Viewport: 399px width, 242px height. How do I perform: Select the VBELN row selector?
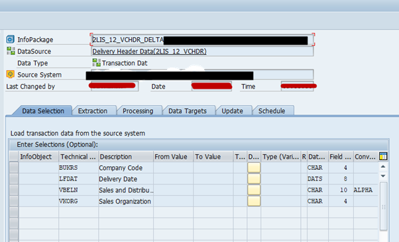(x=14, y=190)
